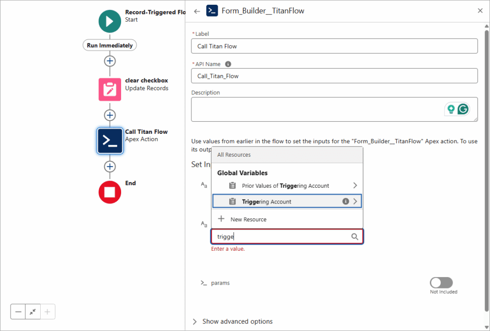
Task: Select the red End element in the flow
Action: pos(110,192)
